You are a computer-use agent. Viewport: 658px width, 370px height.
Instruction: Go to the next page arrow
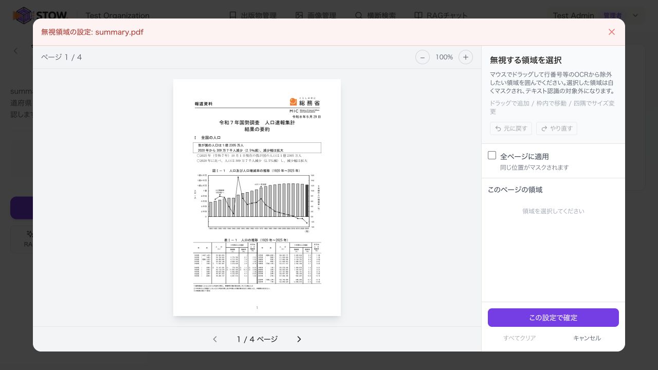299,339
